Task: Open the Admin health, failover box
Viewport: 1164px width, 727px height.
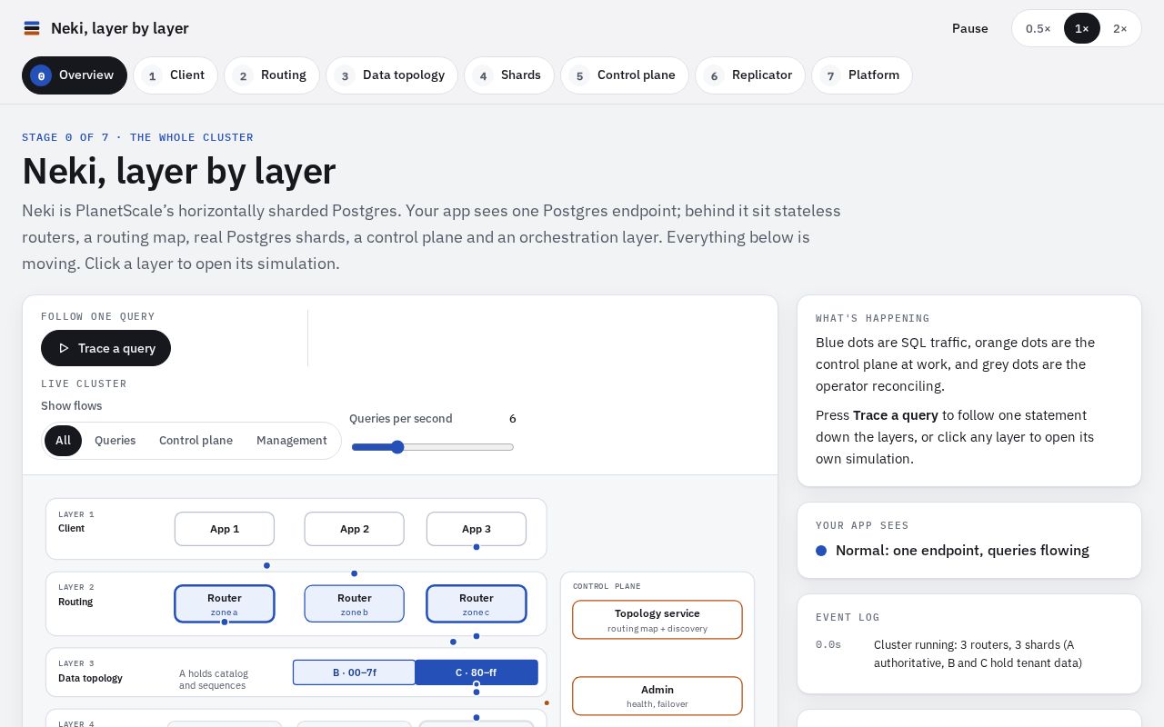Action: 657,696
